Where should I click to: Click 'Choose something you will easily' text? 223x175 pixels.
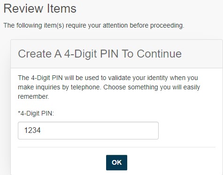[152, 87]
